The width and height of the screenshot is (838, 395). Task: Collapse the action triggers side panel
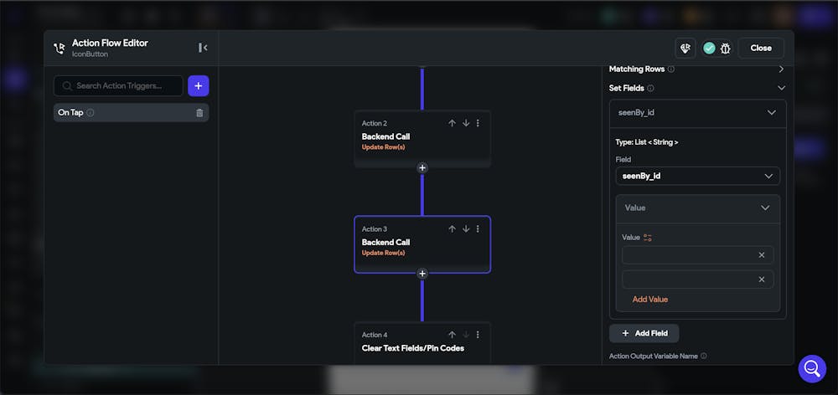[203, 48]
